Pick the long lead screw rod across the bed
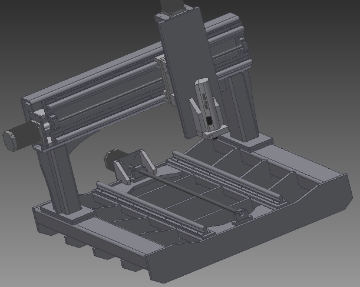 189,191
